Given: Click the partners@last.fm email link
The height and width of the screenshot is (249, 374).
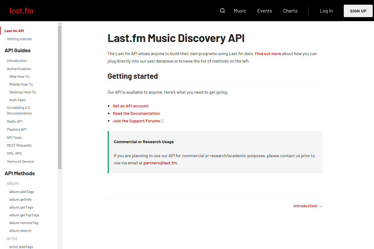Looking at the screenshot, I should tap(160, 163).
